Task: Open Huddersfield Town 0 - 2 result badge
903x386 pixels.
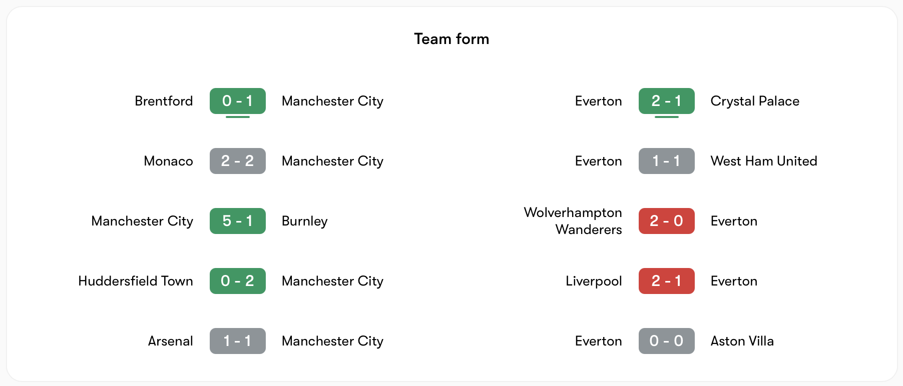Action: tap(237, 281)
